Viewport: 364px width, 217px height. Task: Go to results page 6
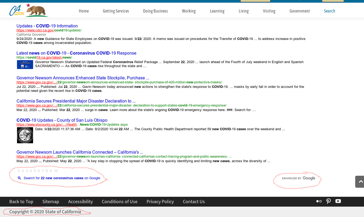(x=39, y=171)
